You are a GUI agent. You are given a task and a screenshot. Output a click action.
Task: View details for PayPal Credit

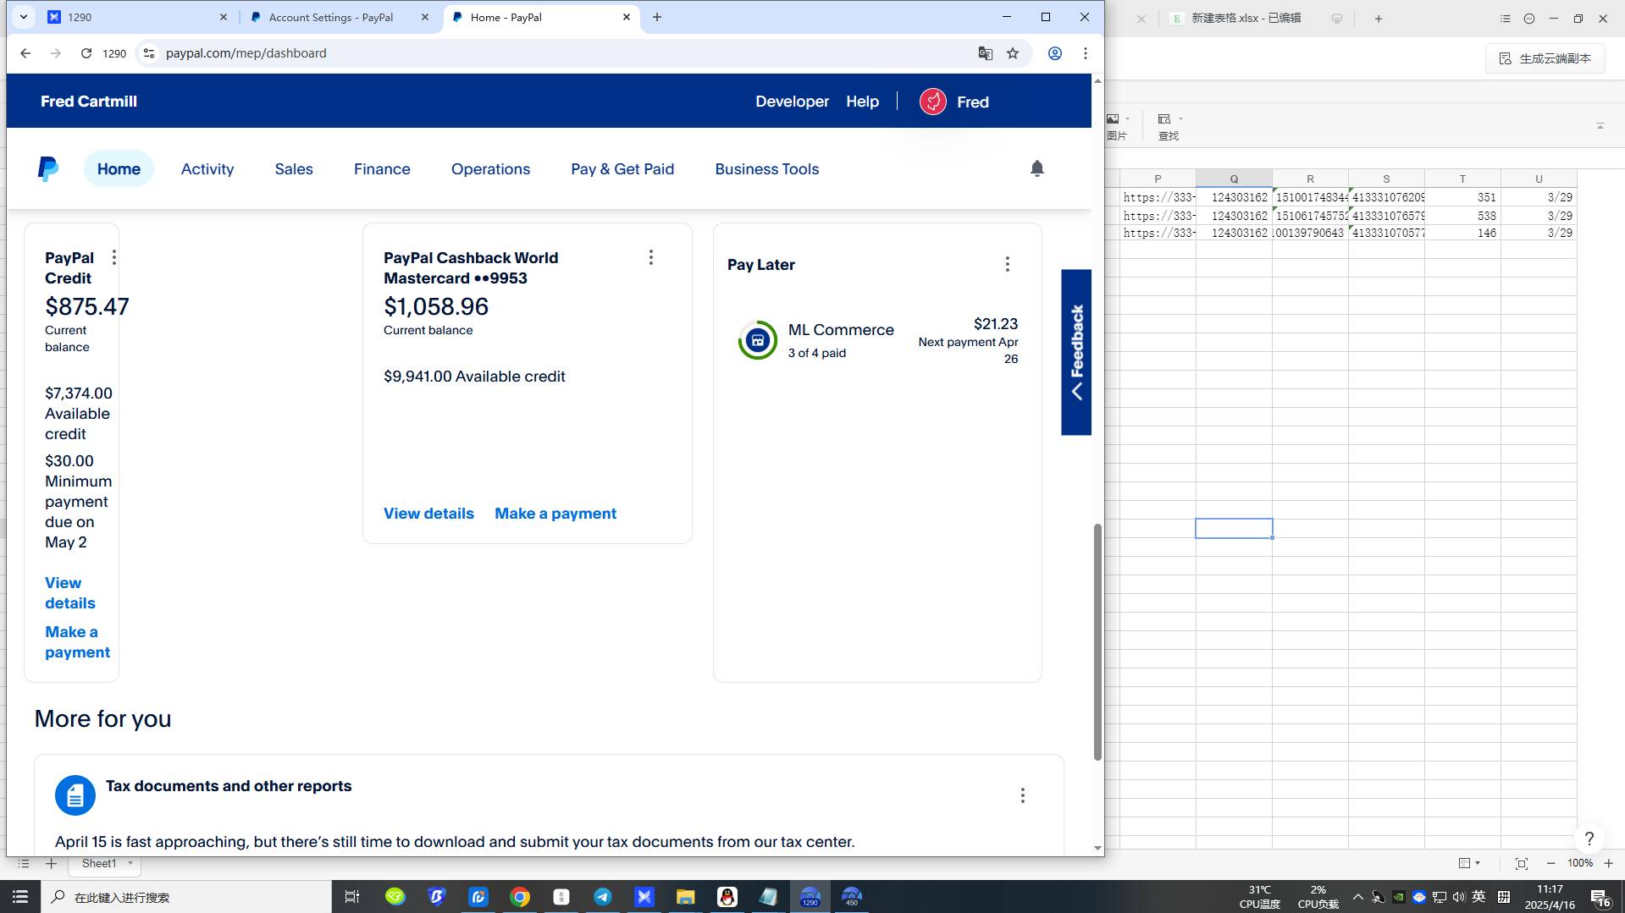click(x=70, y=593)
